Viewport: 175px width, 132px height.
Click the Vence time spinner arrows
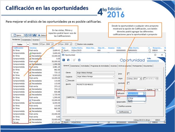[157, 79]
